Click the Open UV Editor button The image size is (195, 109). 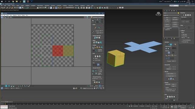coord(171,74)
